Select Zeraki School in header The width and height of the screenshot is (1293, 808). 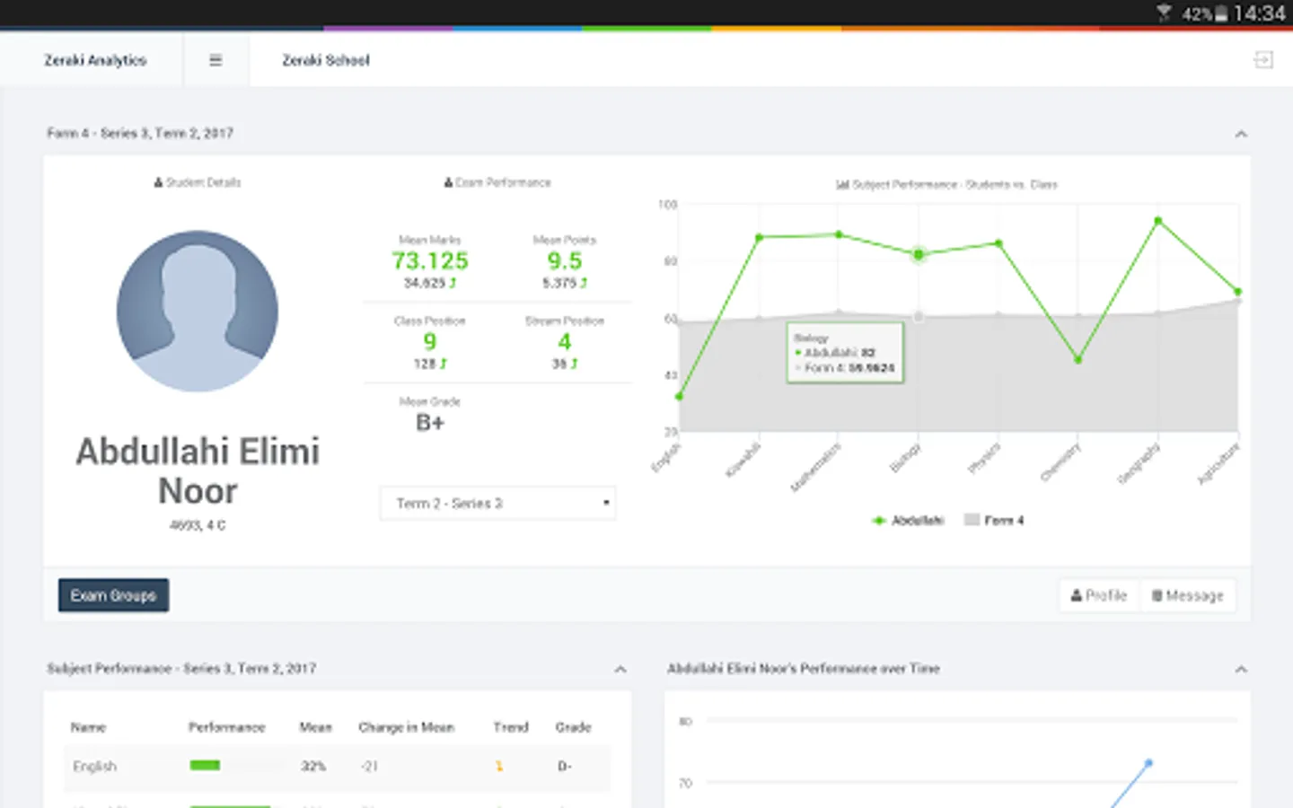pos(326,60)
